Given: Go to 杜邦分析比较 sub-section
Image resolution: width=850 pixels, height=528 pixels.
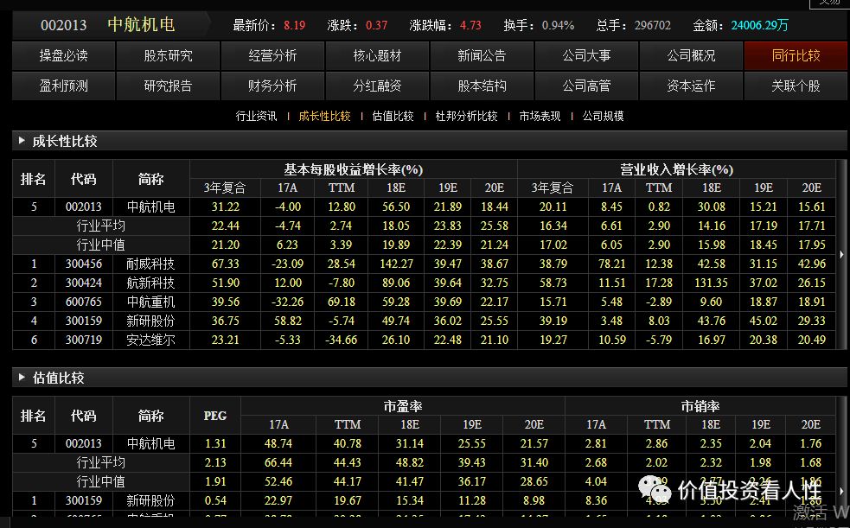Looking at the screenshot, I should pos(466,117).
